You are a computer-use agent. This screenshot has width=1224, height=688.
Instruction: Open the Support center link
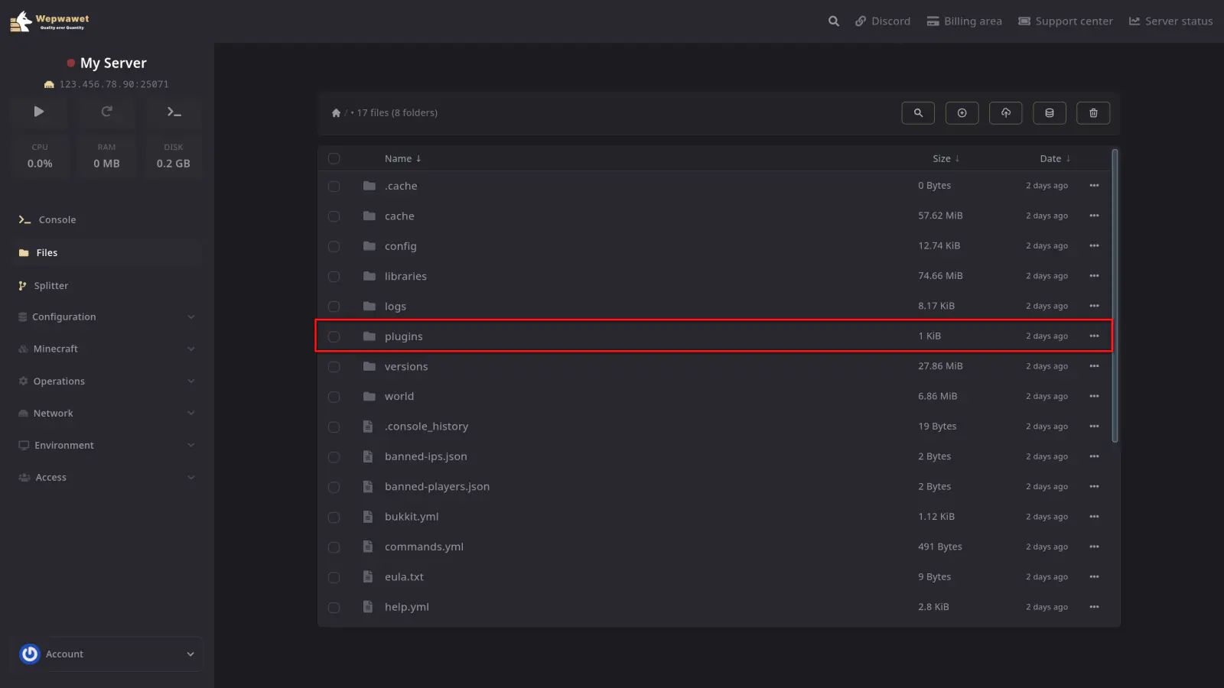coord(1066,21)
